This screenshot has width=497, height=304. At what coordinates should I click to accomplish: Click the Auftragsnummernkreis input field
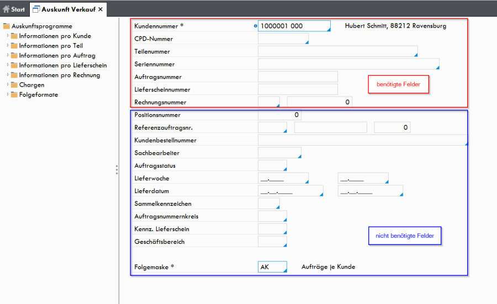(x=272, y=216)
